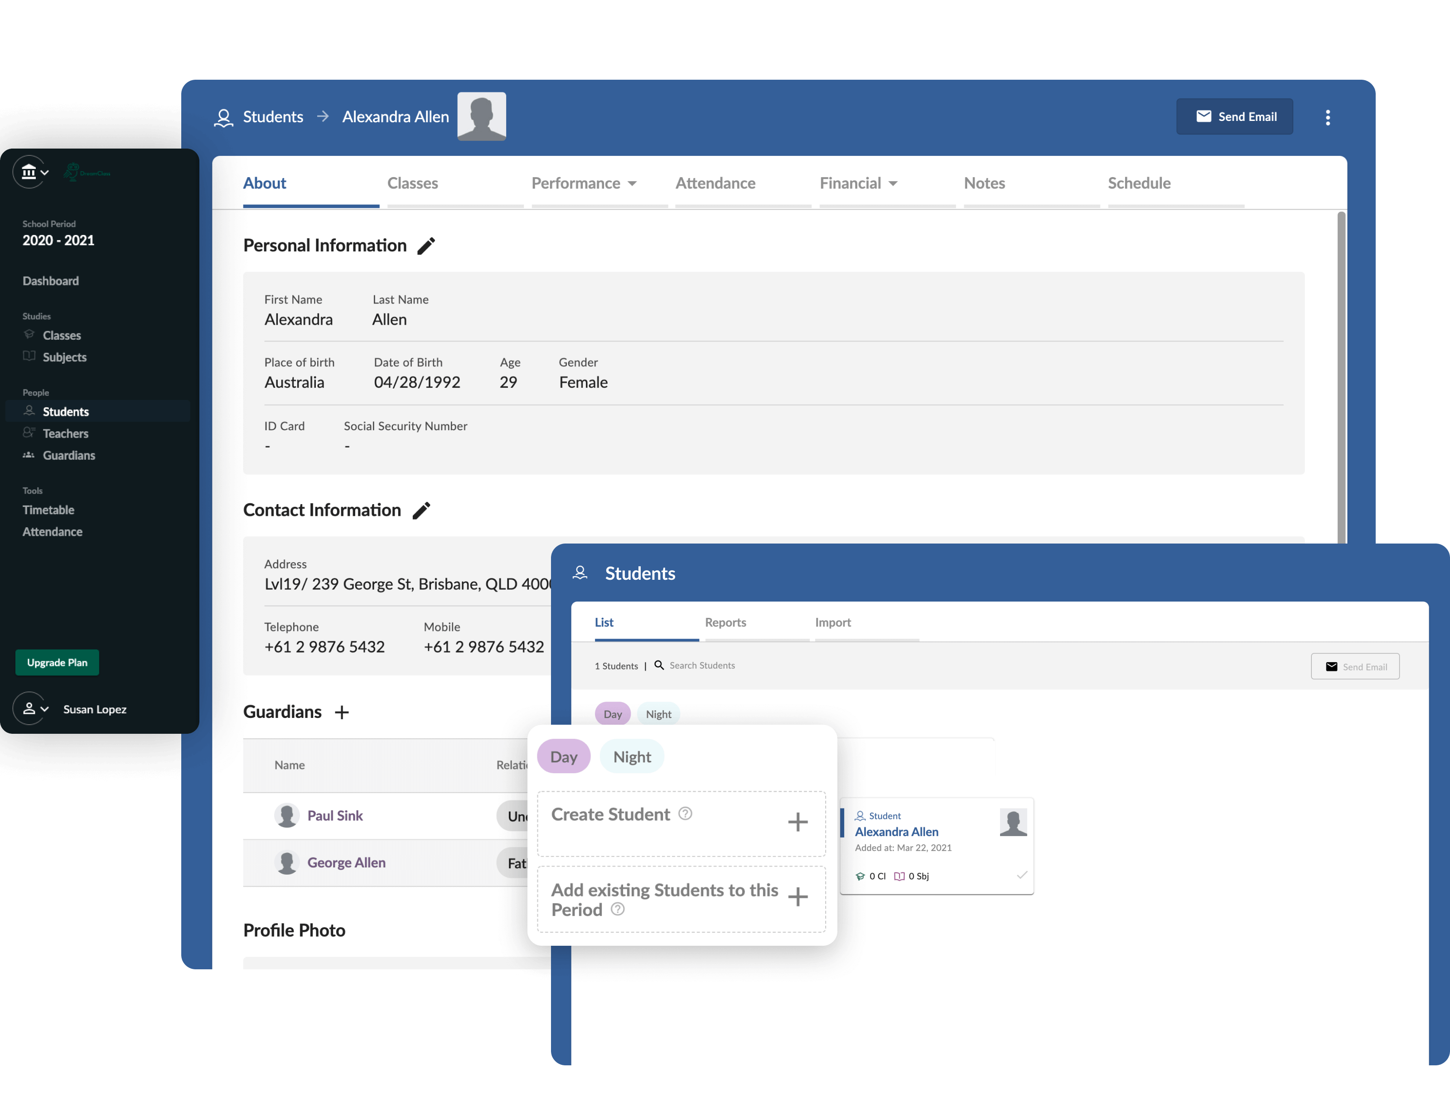Click the Guardians group icon in the sidebar

29,455
